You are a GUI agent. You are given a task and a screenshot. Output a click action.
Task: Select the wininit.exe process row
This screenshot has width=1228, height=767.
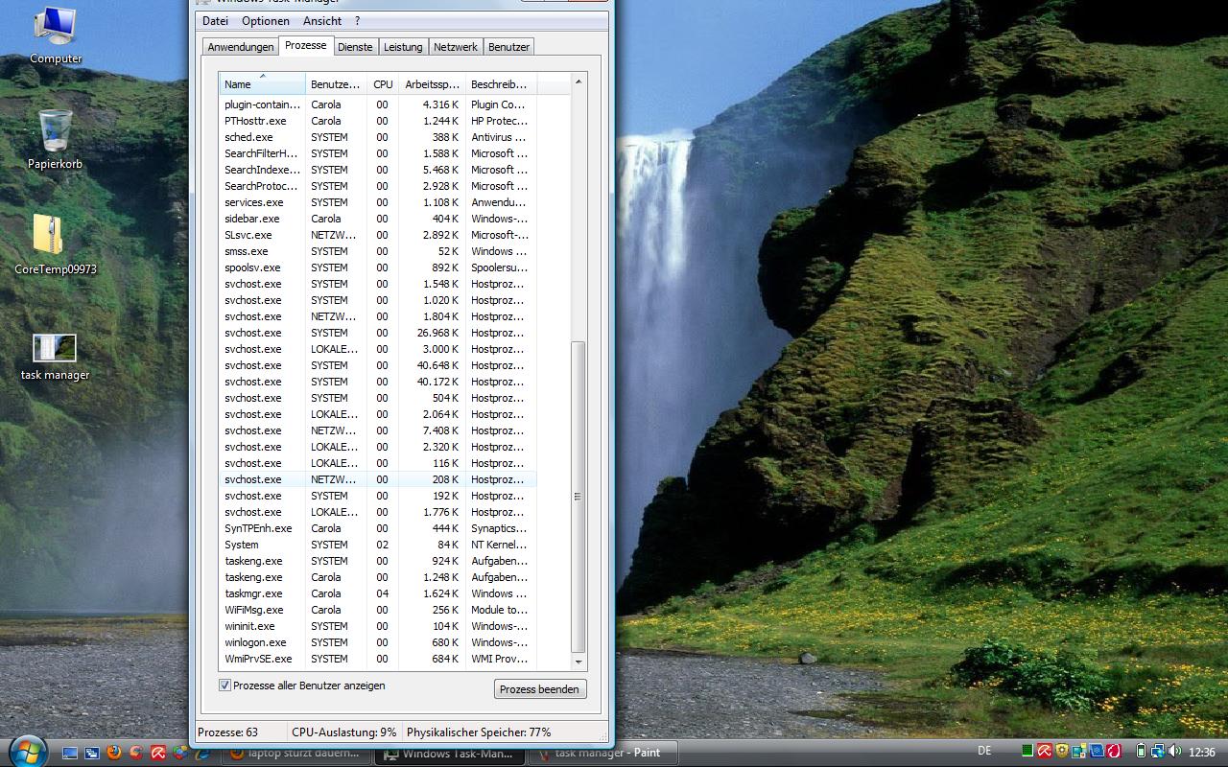point(377,626)
